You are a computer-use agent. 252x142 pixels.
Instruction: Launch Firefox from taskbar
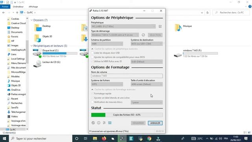click(104, 138)
